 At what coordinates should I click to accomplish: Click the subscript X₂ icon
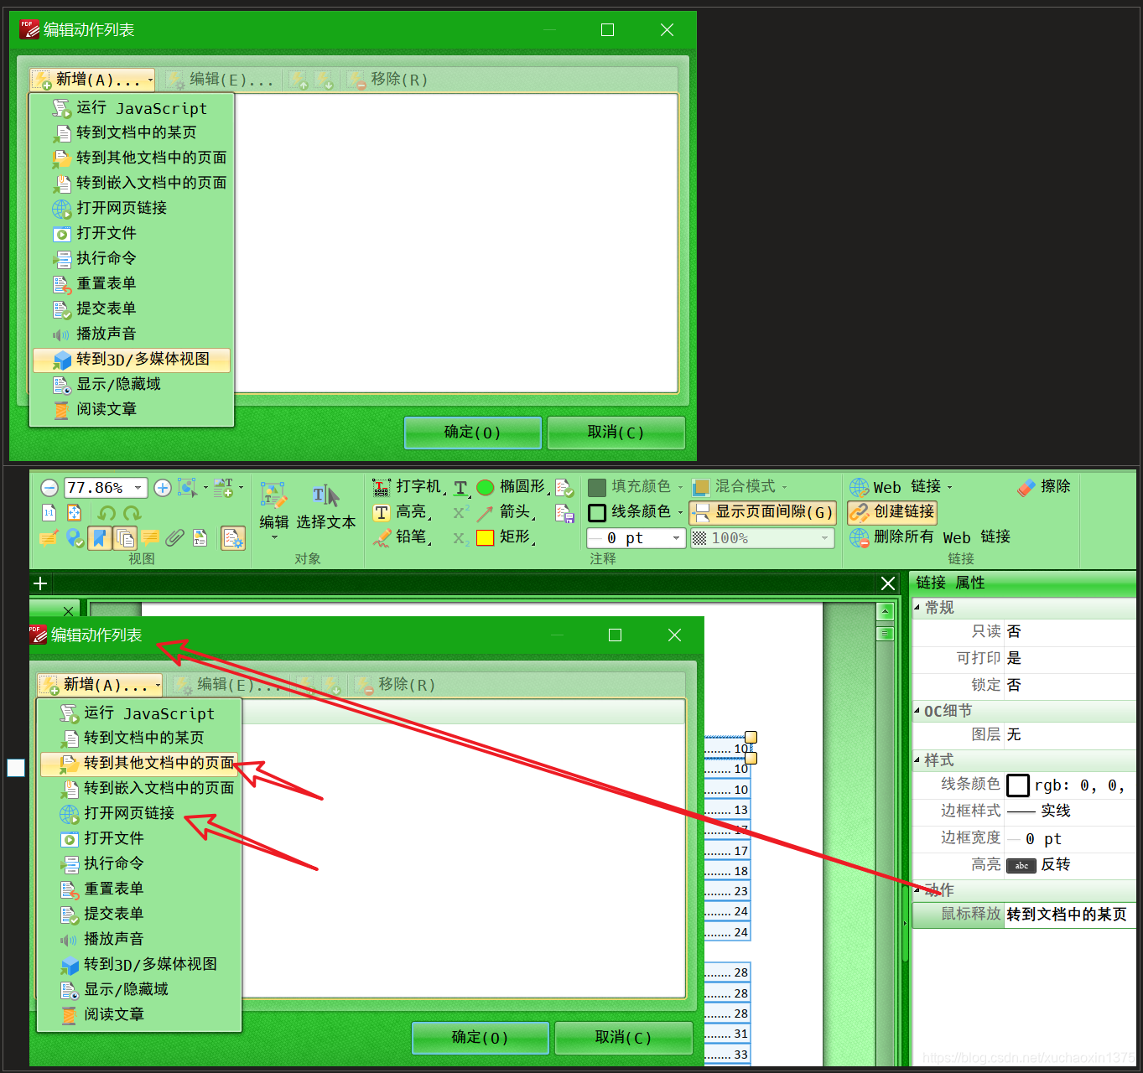click(460, 538)
